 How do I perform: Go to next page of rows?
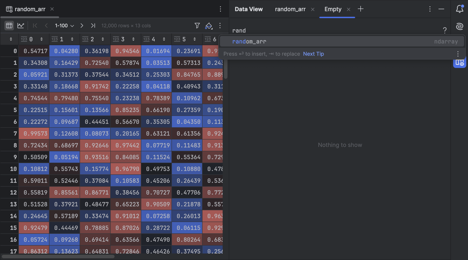82,26
